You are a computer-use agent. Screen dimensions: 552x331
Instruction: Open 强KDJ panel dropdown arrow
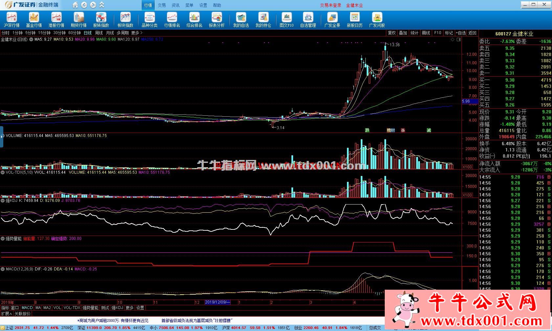pyautogui.click(x=3, y=201)
